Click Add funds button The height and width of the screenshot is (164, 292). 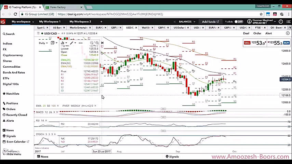pos(210,22)
